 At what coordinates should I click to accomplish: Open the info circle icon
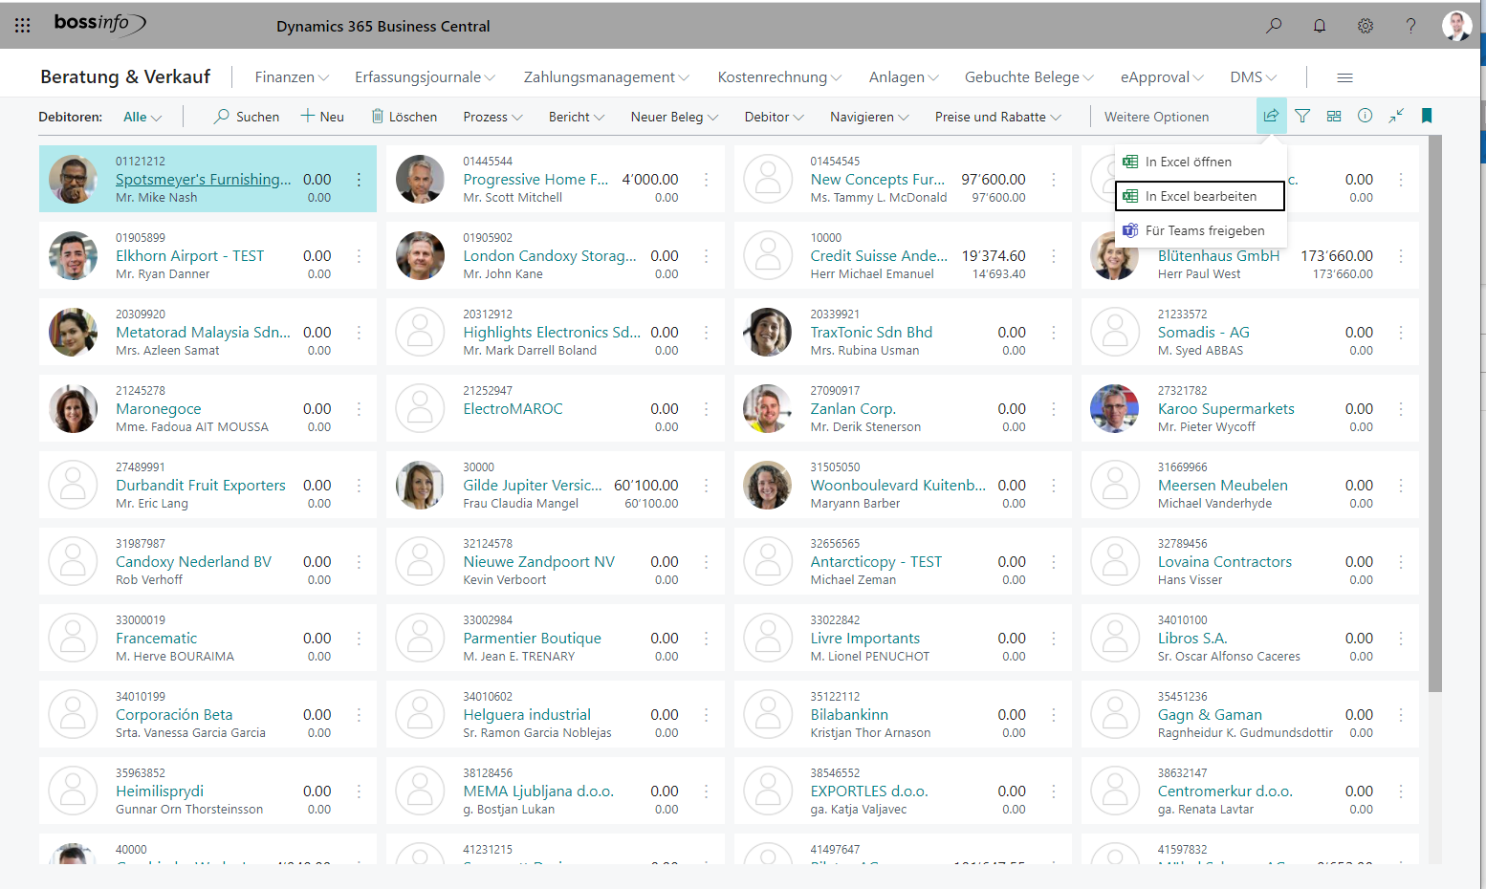point(1365,115)
